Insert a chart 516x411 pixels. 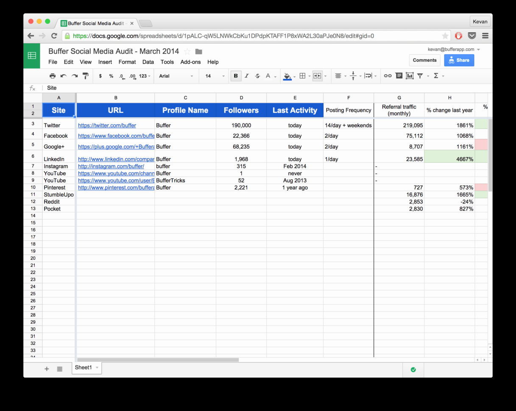coord(410,76)
